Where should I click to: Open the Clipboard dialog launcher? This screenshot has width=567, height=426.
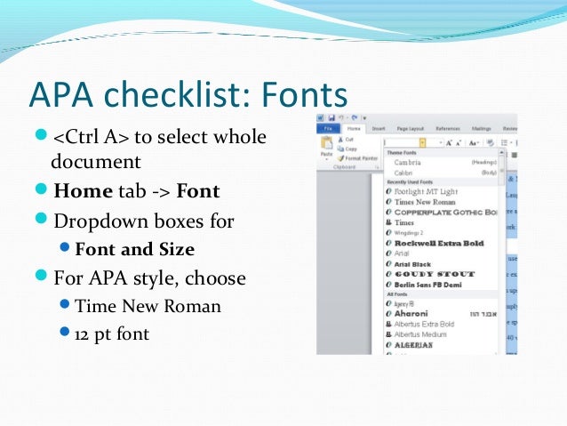click(377, 167)
